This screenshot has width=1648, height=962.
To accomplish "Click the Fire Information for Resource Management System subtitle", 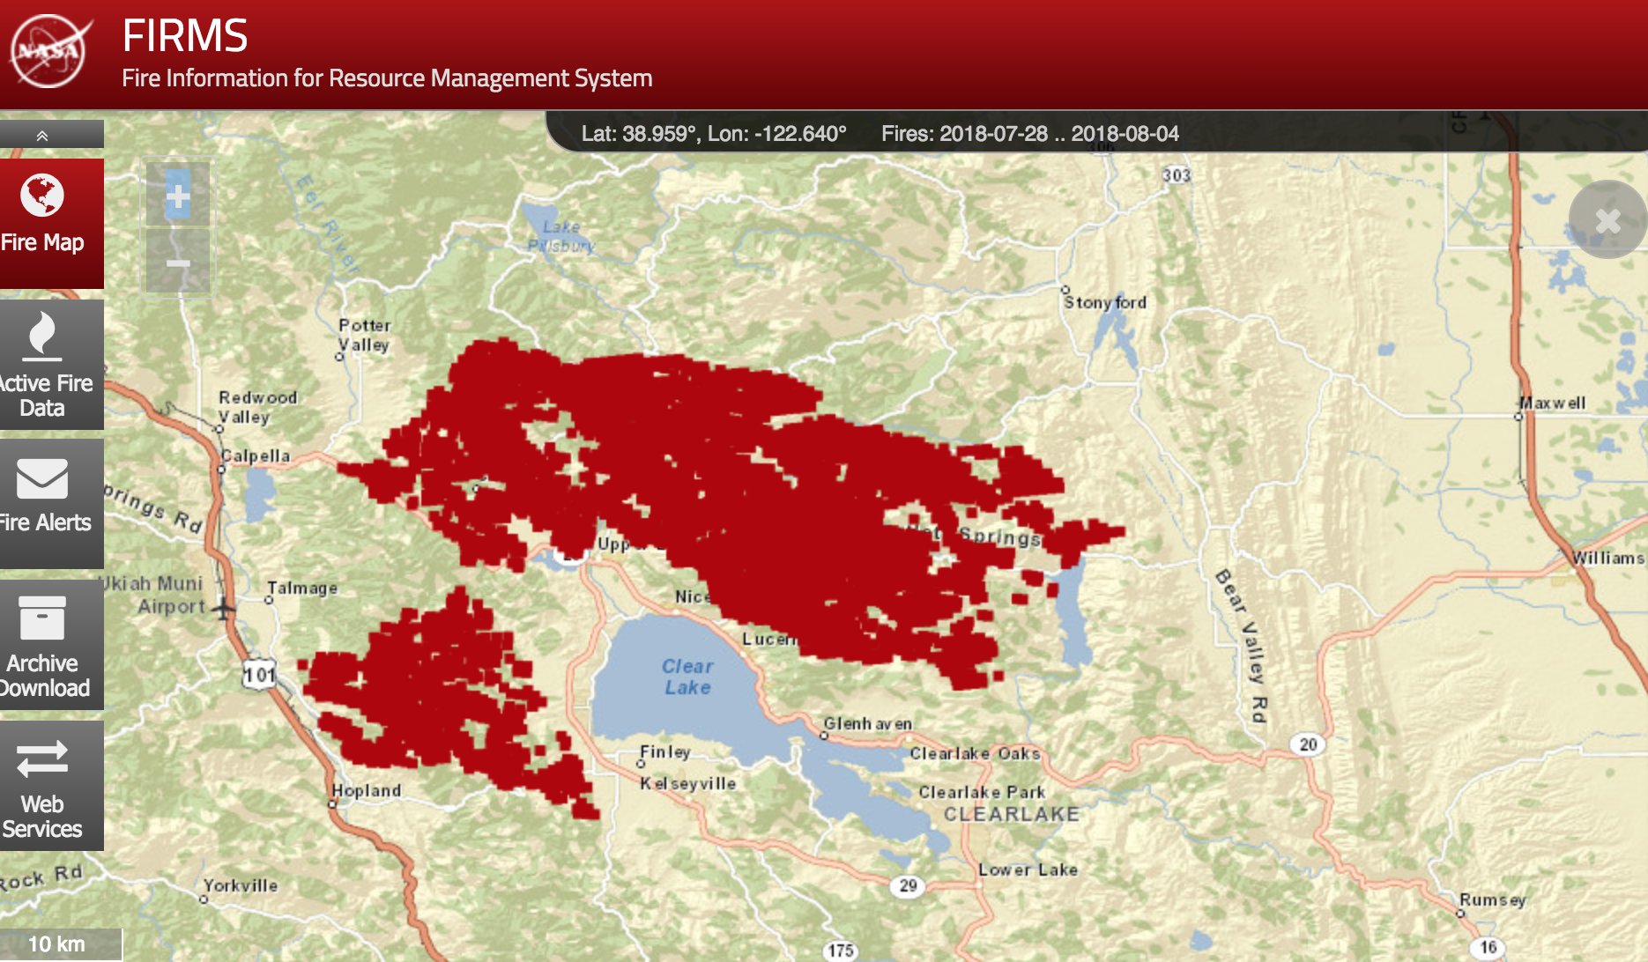I will pos(387,78).
